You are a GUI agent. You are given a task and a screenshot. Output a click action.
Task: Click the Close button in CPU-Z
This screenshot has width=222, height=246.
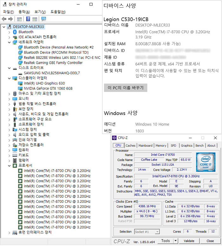tap(210, 241)
